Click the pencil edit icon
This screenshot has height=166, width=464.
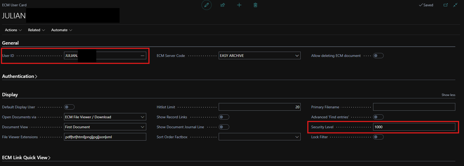[x=207, y=5]
